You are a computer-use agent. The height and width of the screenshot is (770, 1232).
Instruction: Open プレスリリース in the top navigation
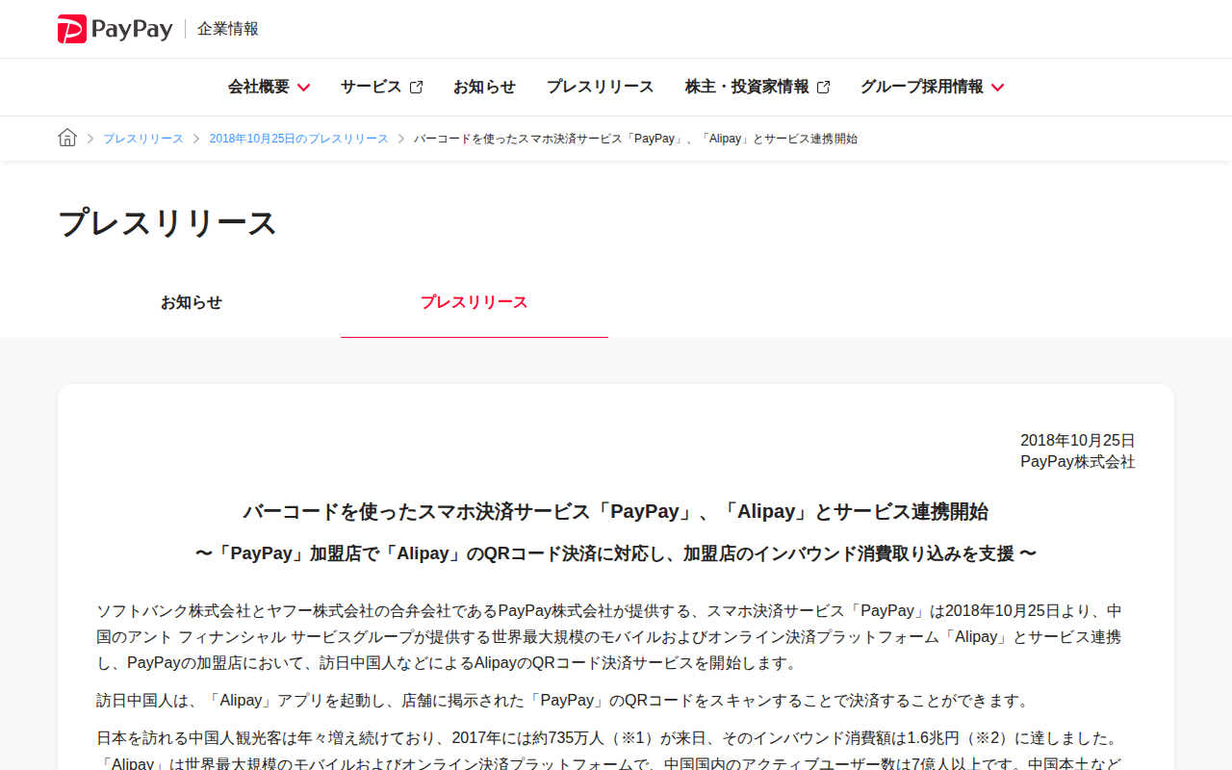coord(601,87)
